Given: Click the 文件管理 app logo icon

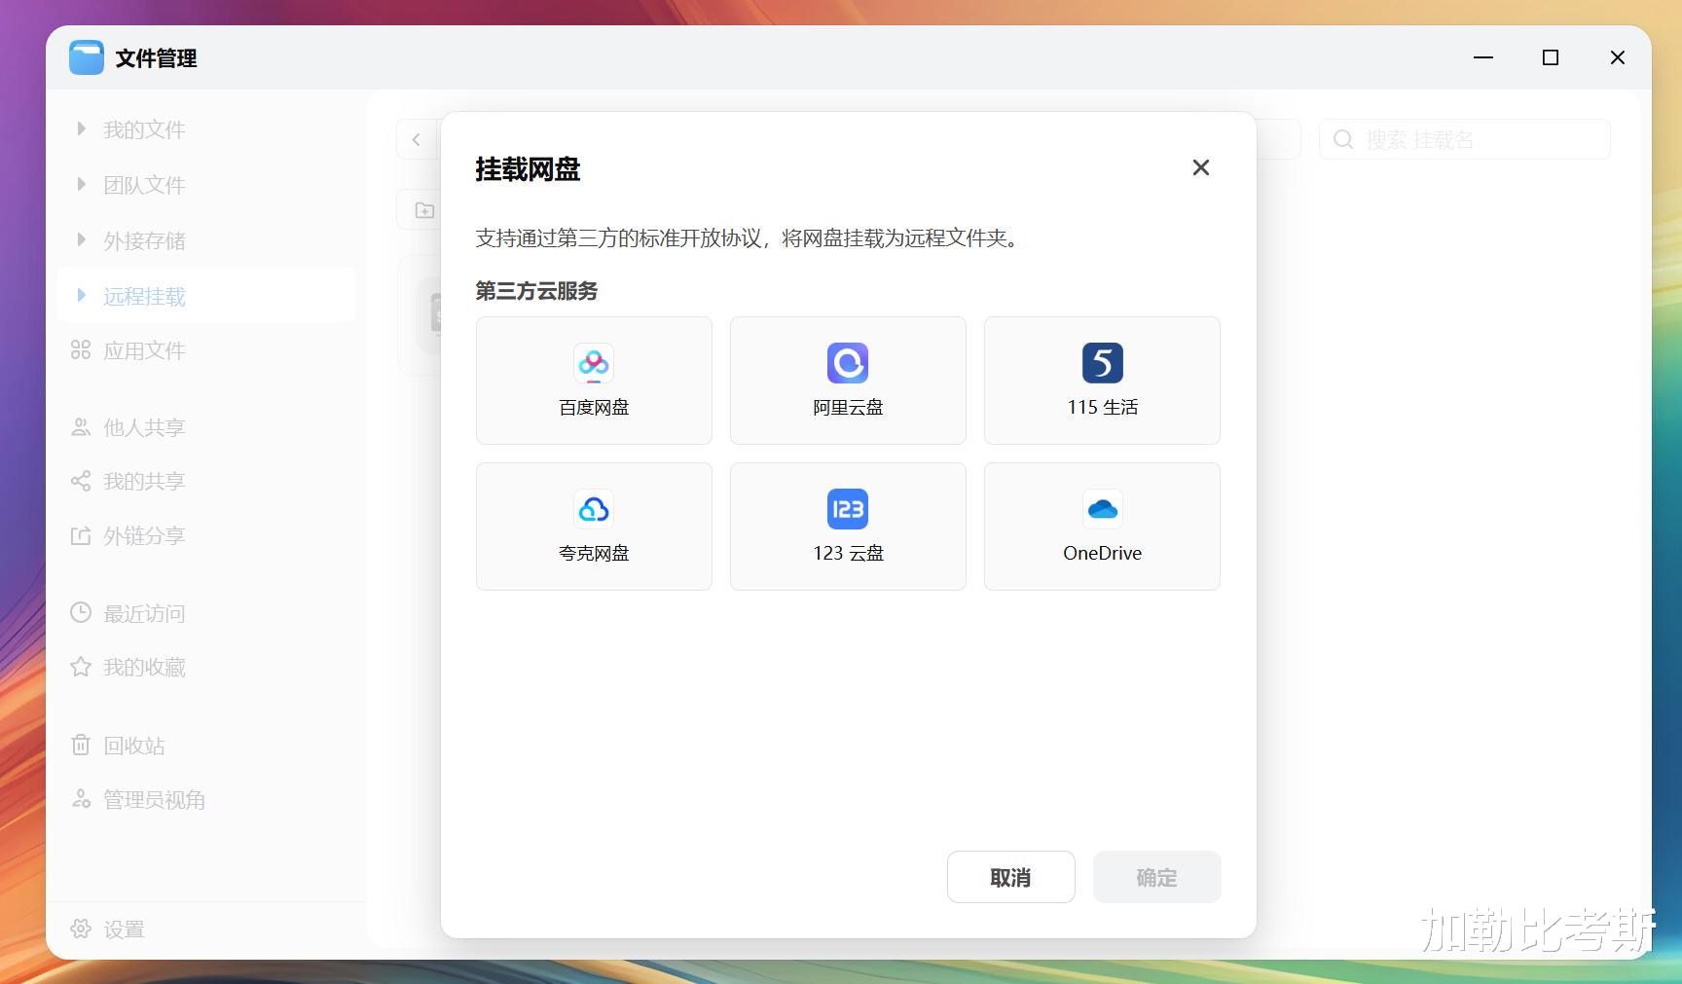Looking at the screenshot, I should click(87, 57).
